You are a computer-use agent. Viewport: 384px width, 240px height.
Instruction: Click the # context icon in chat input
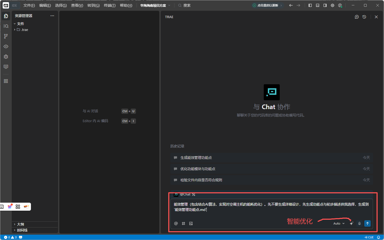click(x=183, y=223)
